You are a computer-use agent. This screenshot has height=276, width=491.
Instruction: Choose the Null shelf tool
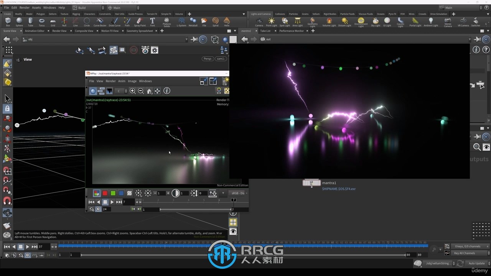pyautogui.click(x=64, y=22)
